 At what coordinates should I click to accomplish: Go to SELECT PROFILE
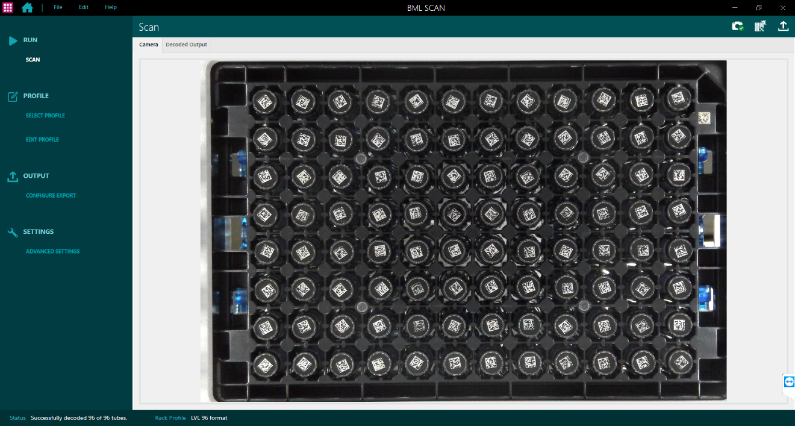tap(45, 116)
